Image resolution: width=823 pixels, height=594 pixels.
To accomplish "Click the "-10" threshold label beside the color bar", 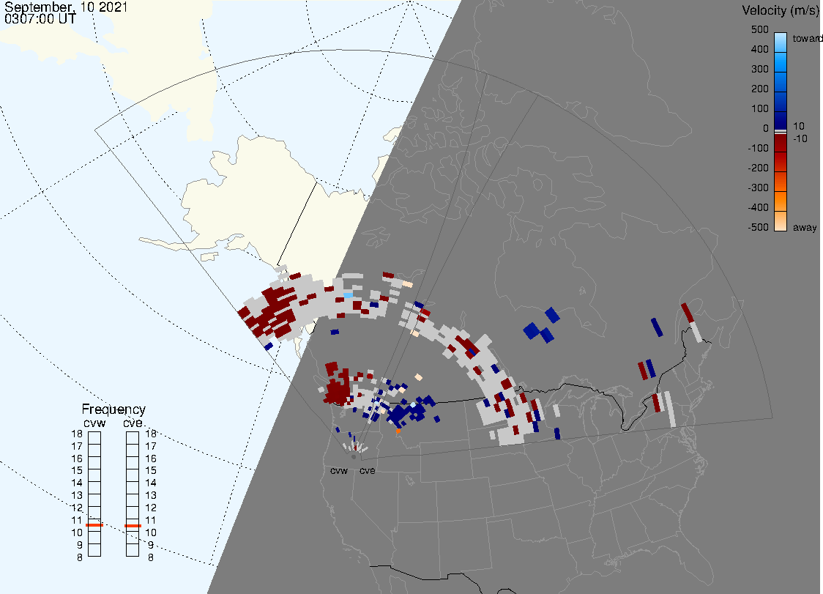I will click(800, 138).
